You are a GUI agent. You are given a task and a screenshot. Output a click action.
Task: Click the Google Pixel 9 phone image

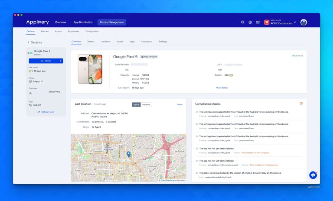[x=90, y=69]
